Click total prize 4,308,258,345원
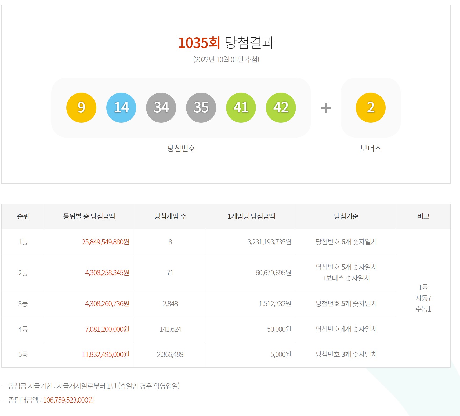Screen dimensions: 460x416 107,273
